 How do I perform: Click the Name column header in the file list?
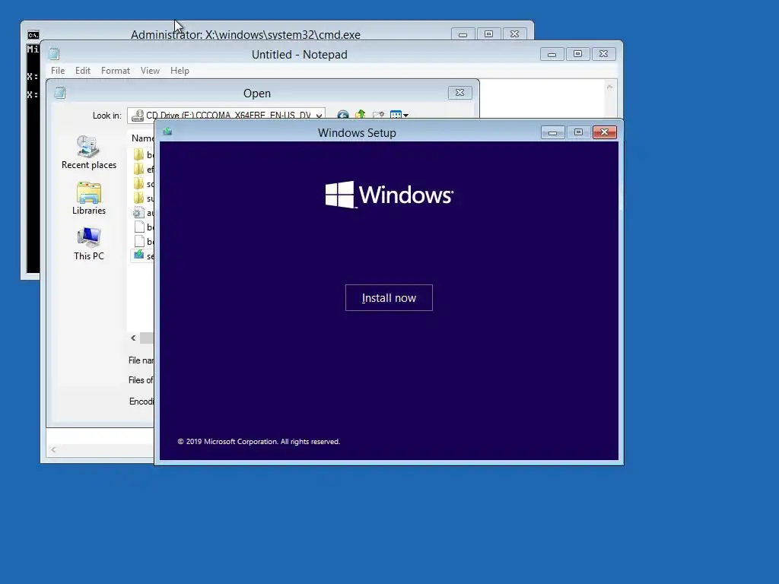click(142, 138)
